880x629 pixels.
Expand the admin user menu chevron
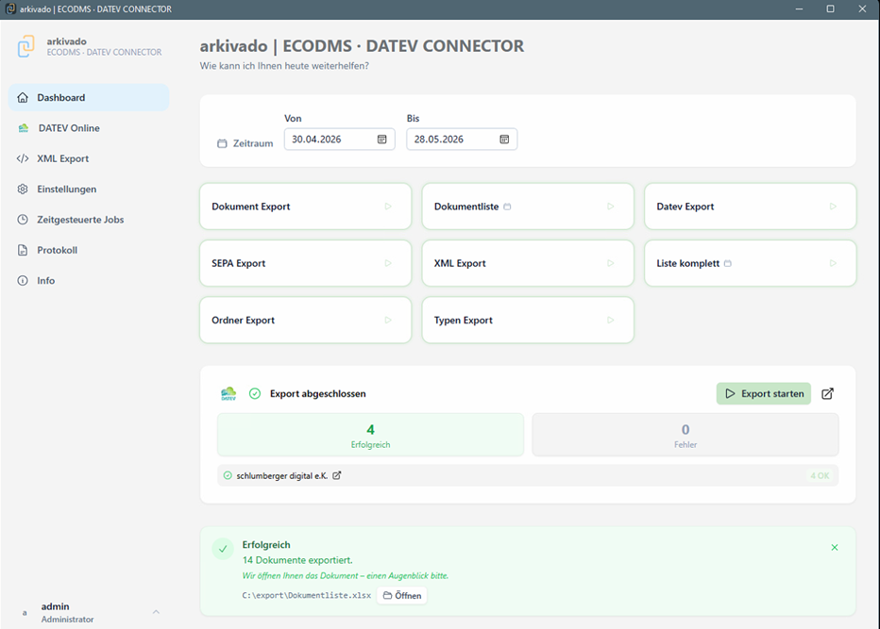156,612
